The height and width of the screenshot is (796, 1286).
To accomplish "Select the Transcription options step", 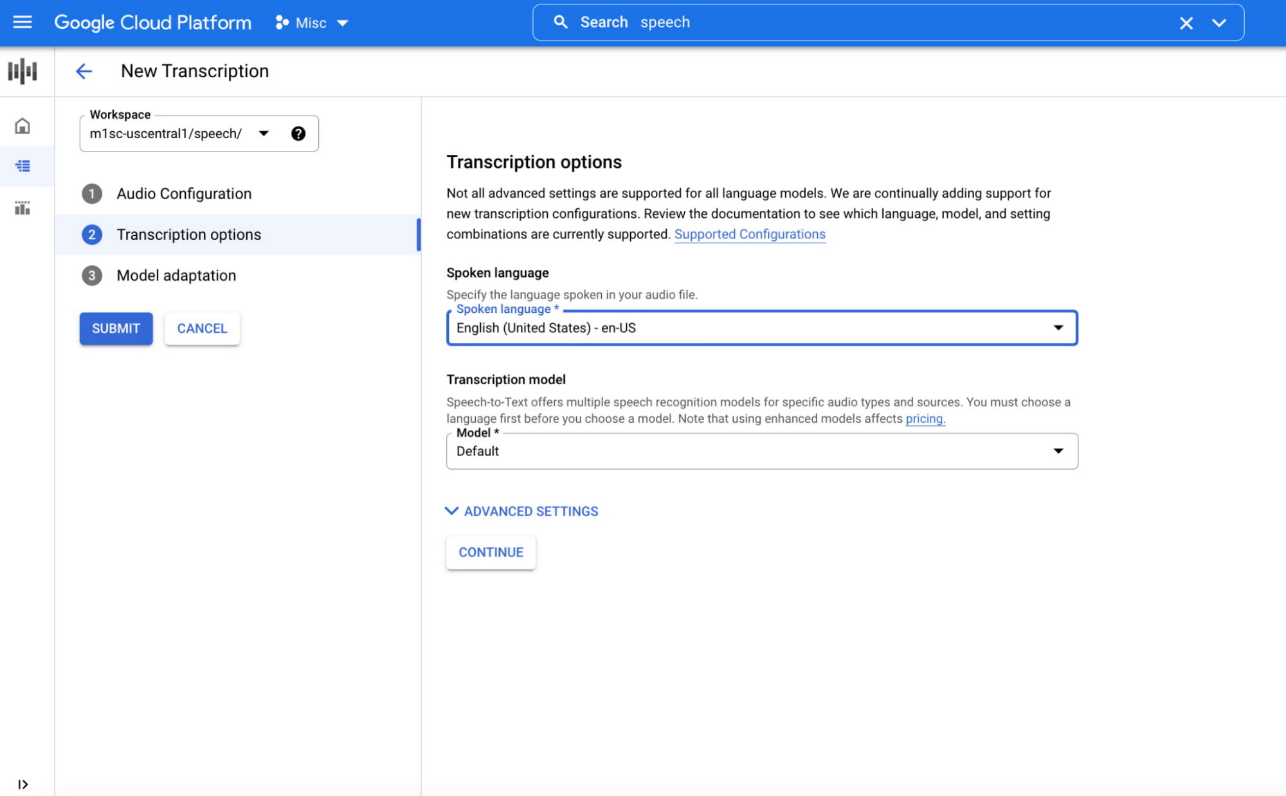I will click(238, 234).
